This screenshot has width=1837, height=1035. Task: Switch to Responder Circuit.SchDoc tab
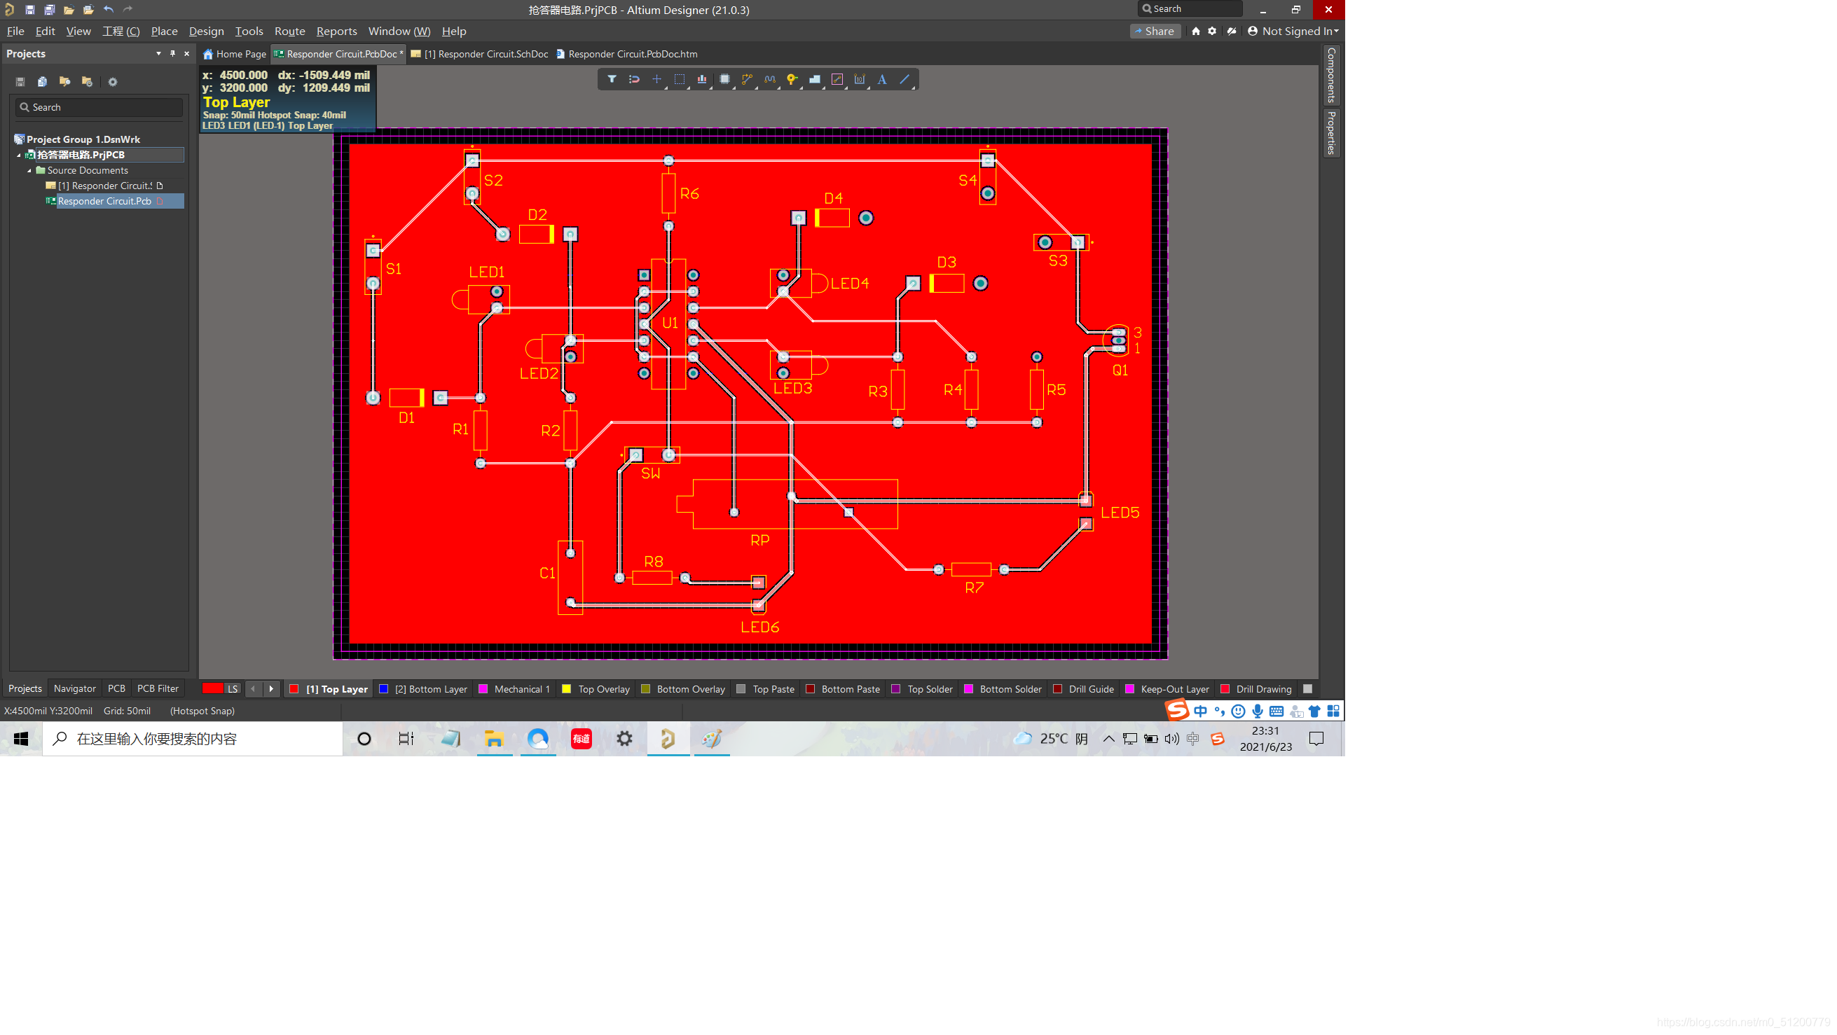pyautogui.click(x=485, y=54)
